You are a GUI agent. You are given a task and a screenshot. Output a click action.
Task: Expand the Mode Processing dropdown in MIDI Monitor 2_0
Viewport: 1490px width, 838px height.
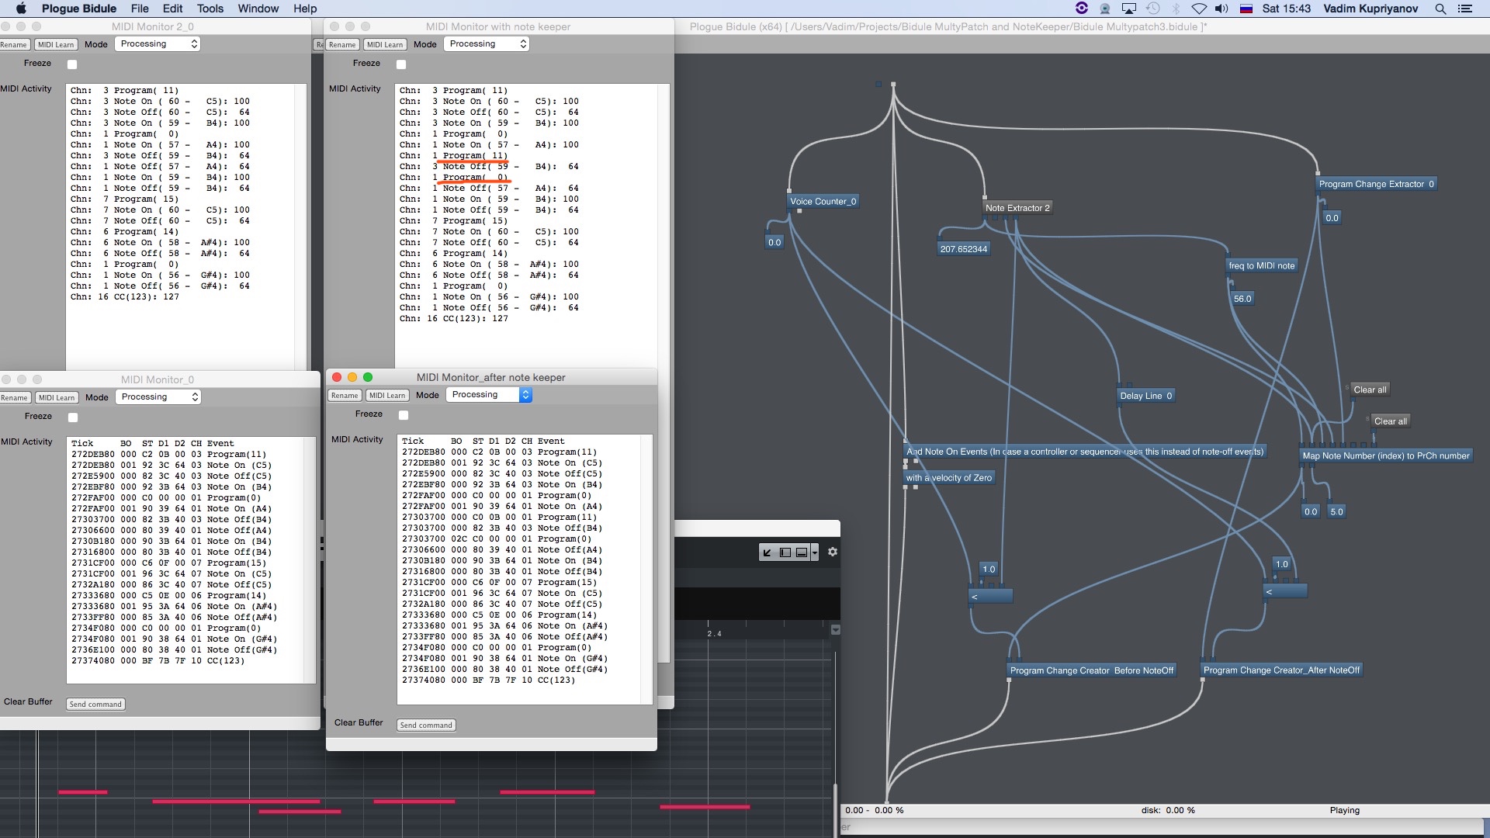coord(158,44)
